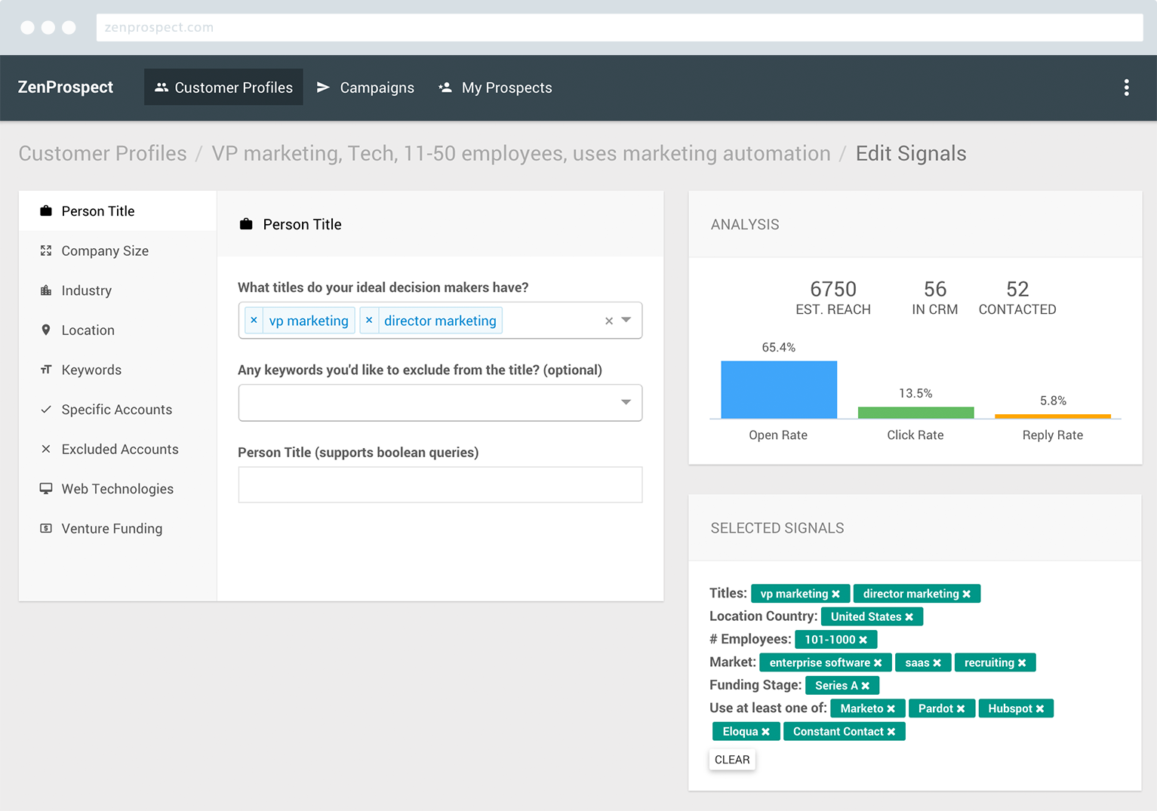Open the Excluded Accounts section
The image size is (1157, 811).
click(x=118, y=449)
